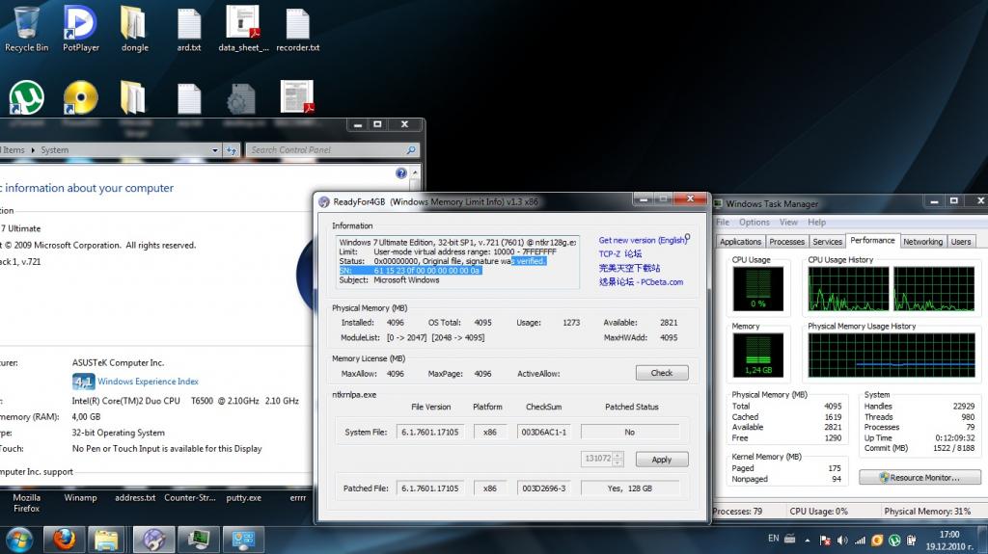The image size is (988, 554).
Task: Click the Apply button in ReadyFor4GB
Action: [x=661, y=460]
